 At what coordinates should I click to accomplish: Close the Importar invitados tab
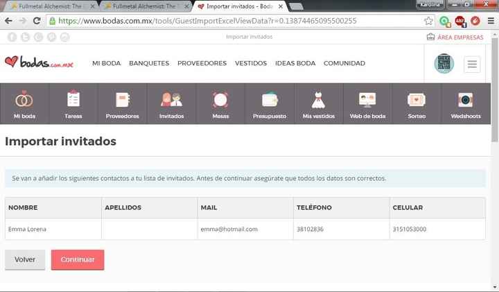[x=281, y=6]
